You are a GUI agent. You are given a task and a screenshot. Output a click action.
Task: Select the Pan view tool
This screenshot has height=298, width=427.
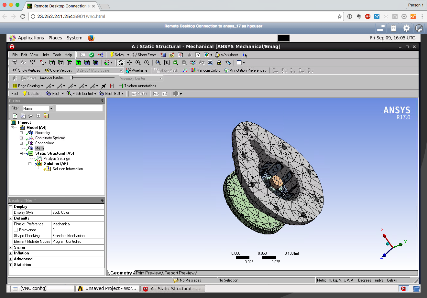pos(129,63)
